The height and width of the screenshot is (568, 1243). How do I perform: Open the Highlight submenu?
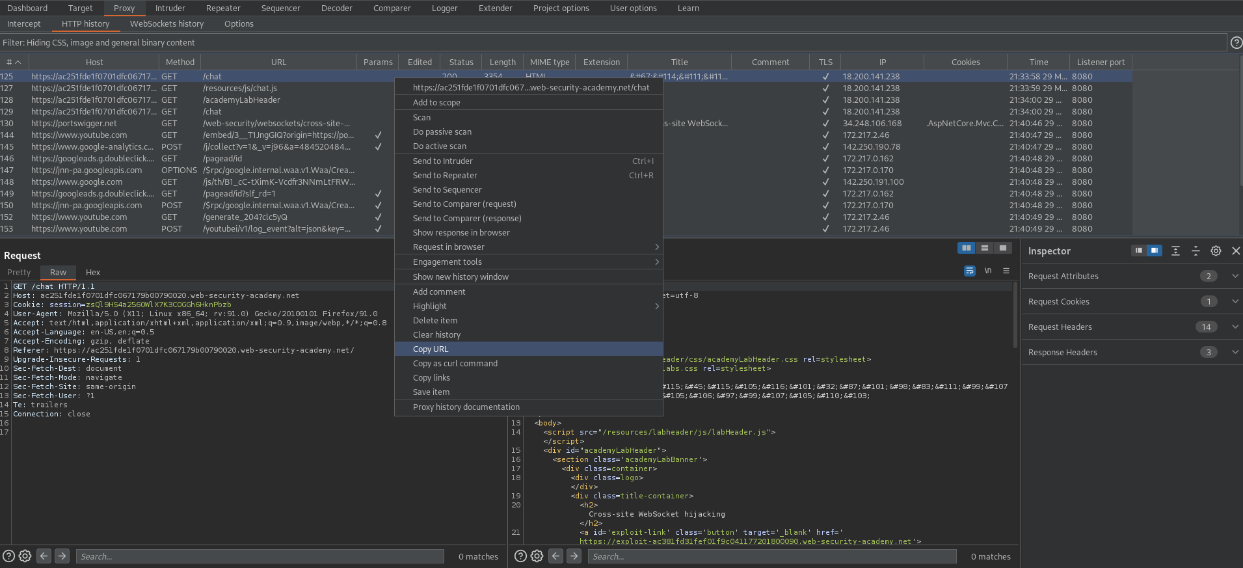(529, 306)
